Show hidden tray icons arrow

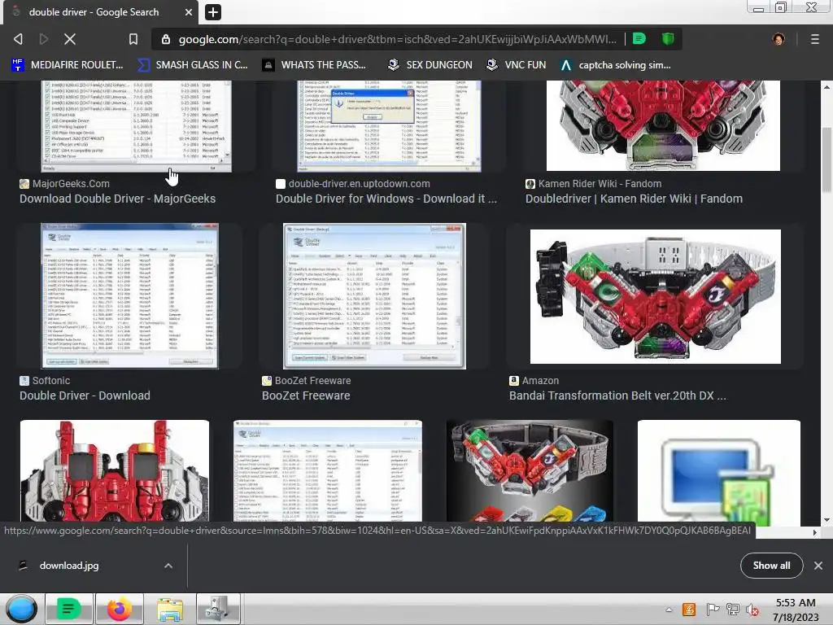tap(669, 610)
